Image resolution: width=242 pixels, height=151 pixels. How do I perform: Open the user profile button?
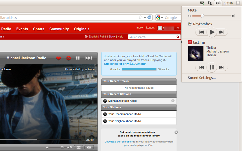(167, 28)
